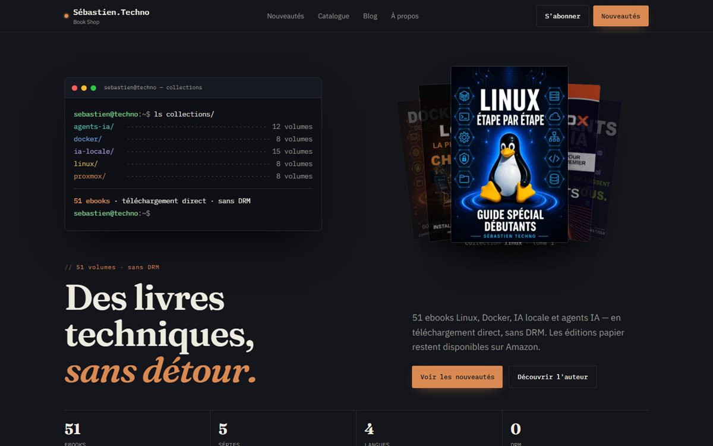Select the agents-ia/ collection row
Screen dimensions: 713x446
193,127
